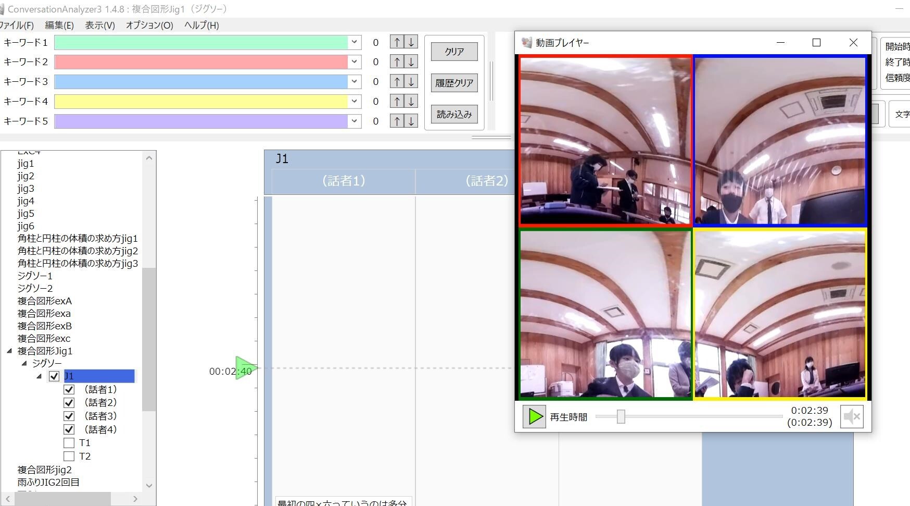Open the 表示(V) menu

[100, 25]
